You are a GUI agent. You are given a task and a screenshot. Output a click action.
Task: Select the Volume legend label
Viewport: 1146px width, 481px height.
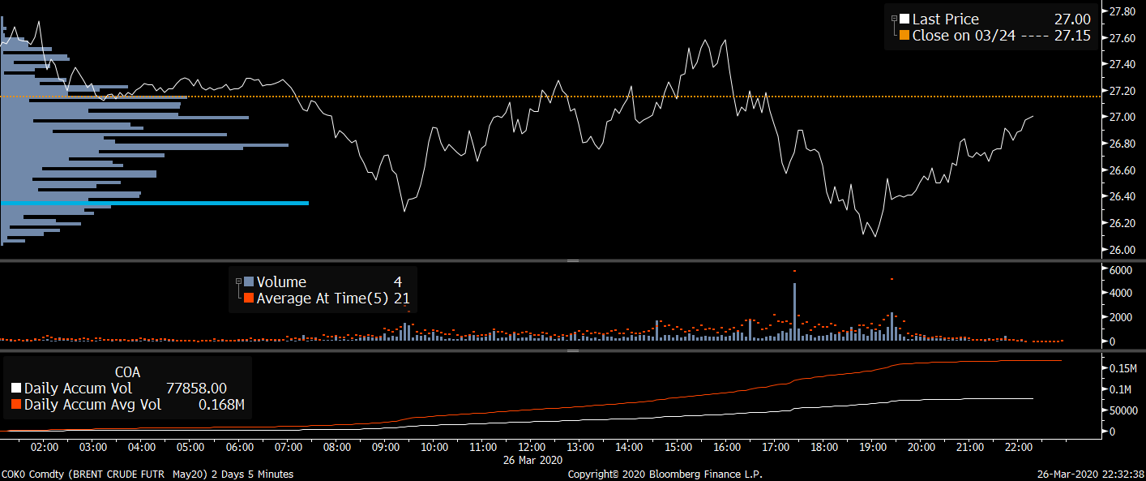point(281,281)
